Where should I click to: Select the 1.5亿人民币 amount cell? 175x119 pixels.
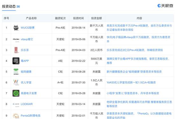coord(96,82)
